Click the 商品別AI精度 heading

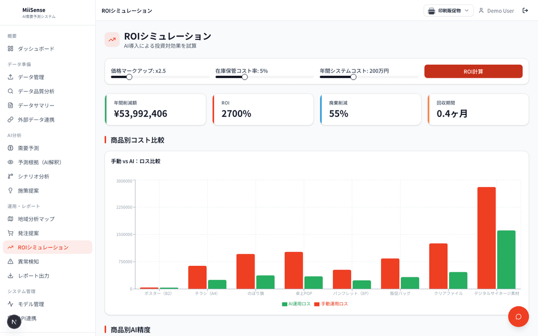(131, 330)
